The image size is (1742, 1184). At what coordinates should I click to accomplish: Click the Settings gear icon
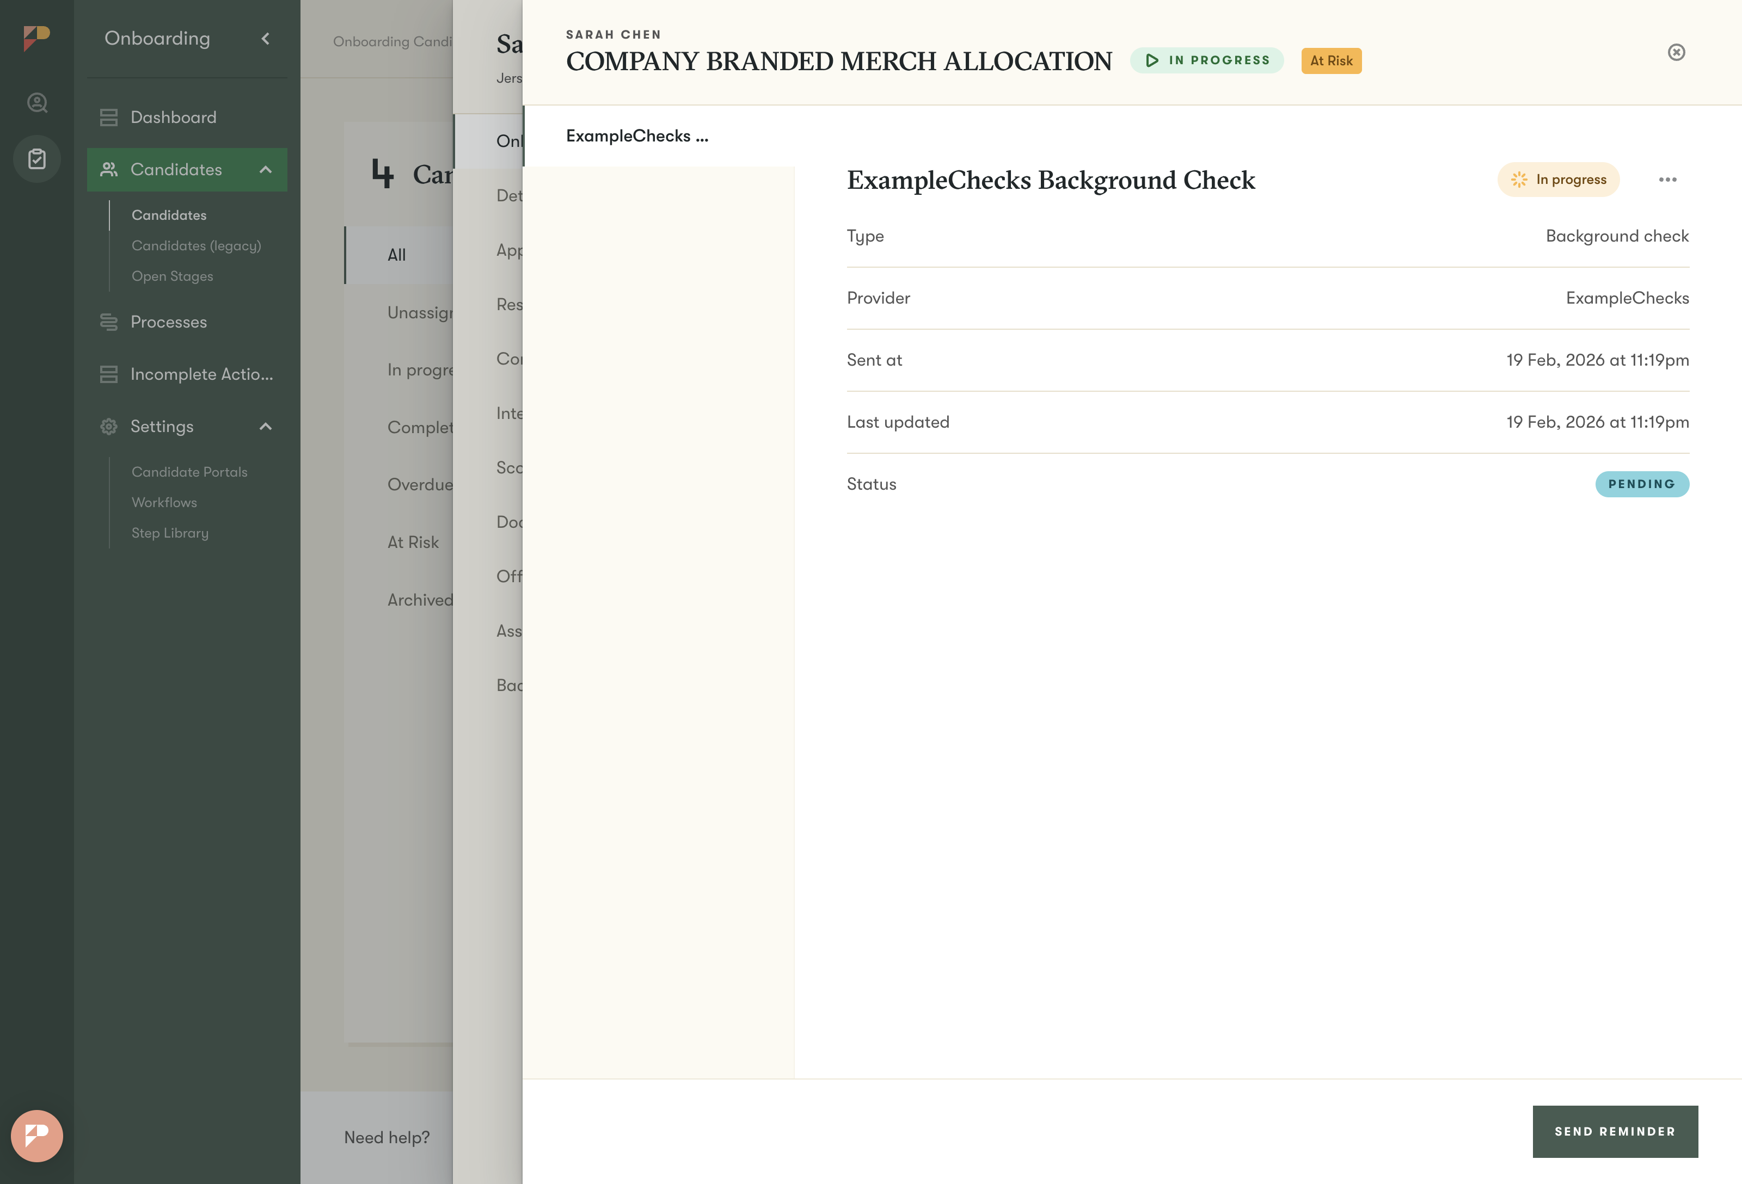point(109,427)
